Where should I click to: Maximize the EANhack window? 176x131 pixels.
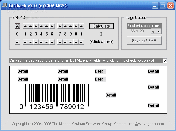coord(163,6)
